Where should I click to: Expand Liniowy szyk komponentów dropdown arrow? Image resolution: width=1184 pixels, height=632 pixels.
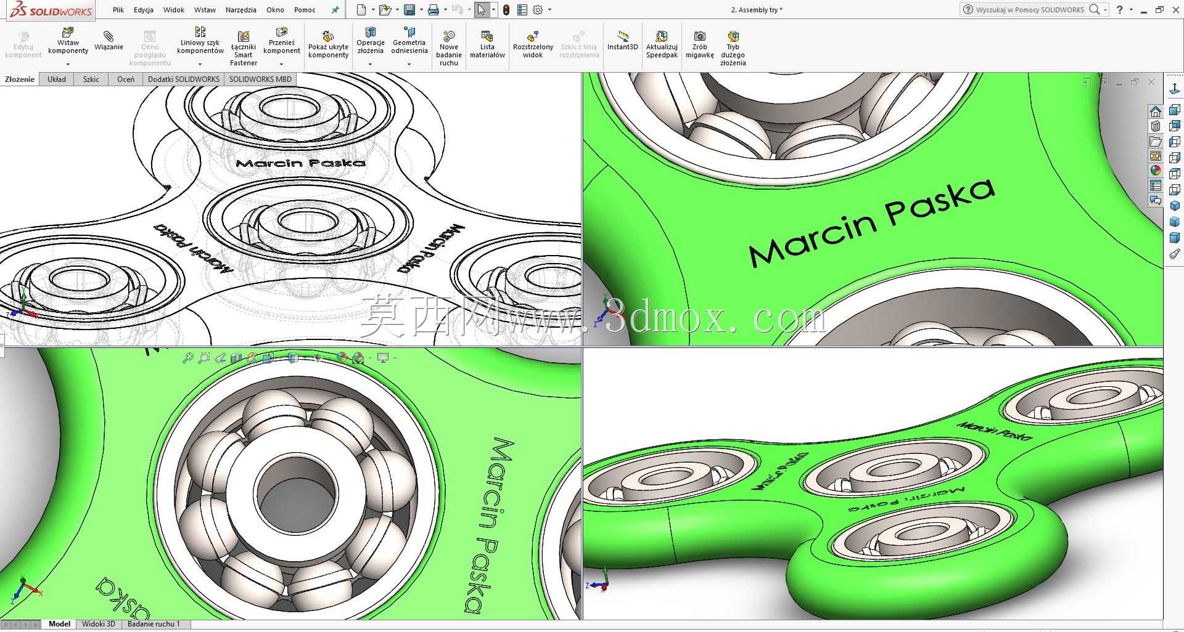pos(200,63)
